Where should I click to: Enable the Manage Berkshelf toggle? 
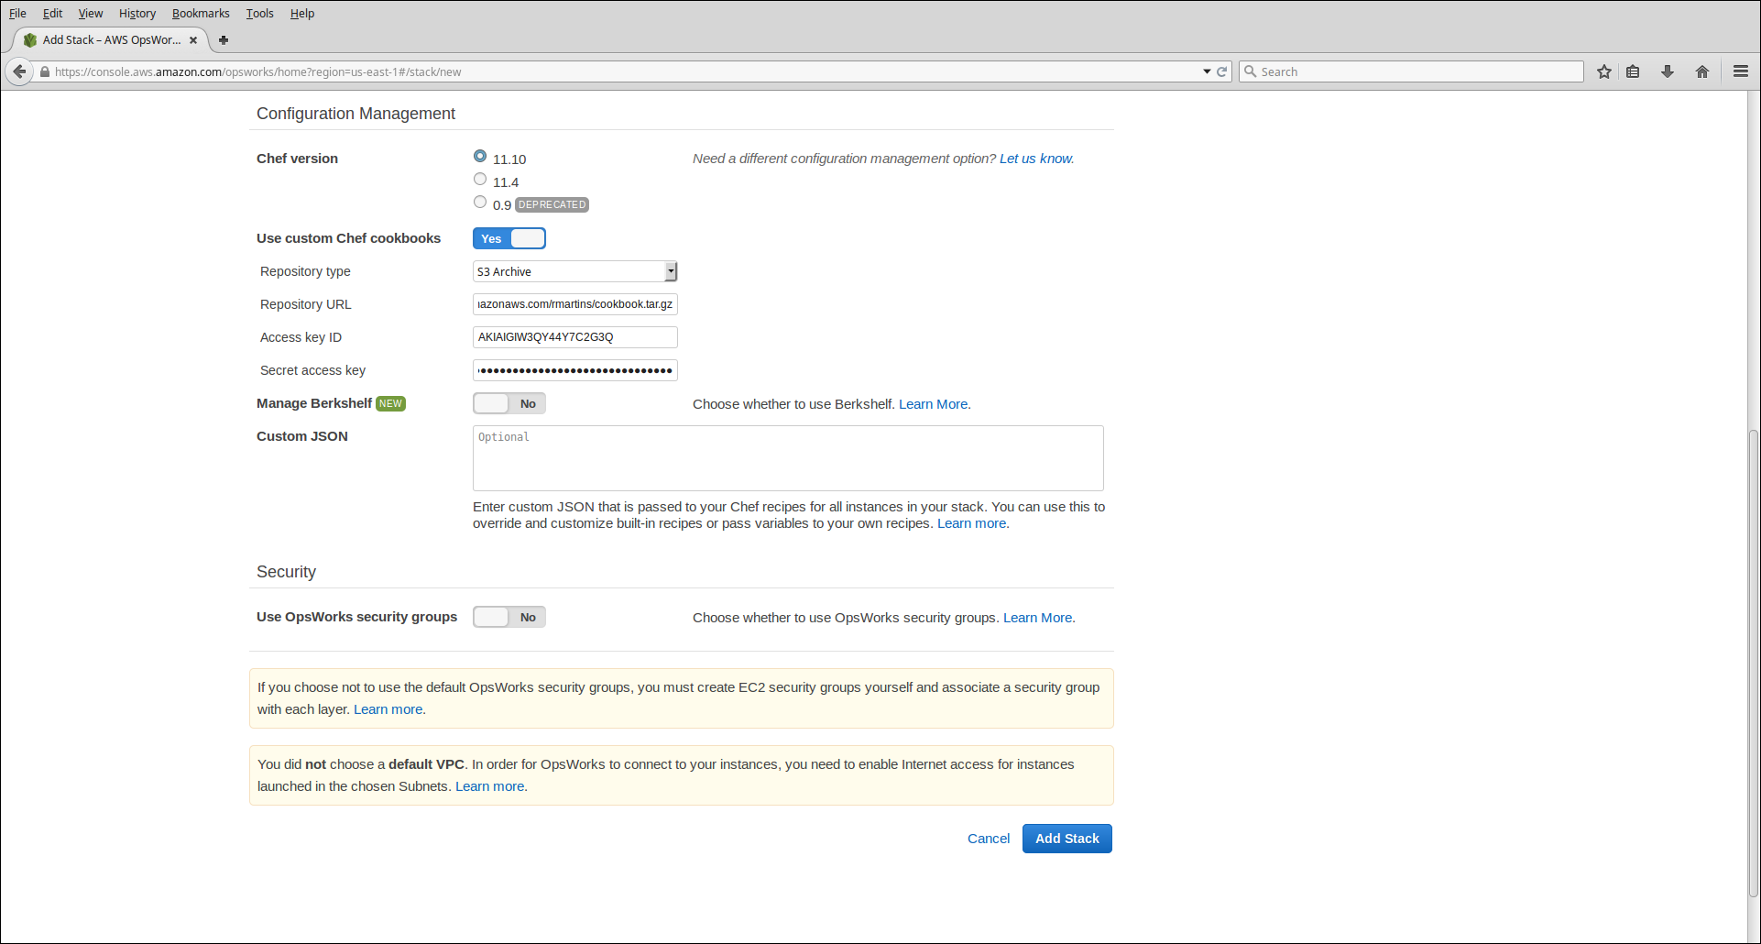point(509,403)
